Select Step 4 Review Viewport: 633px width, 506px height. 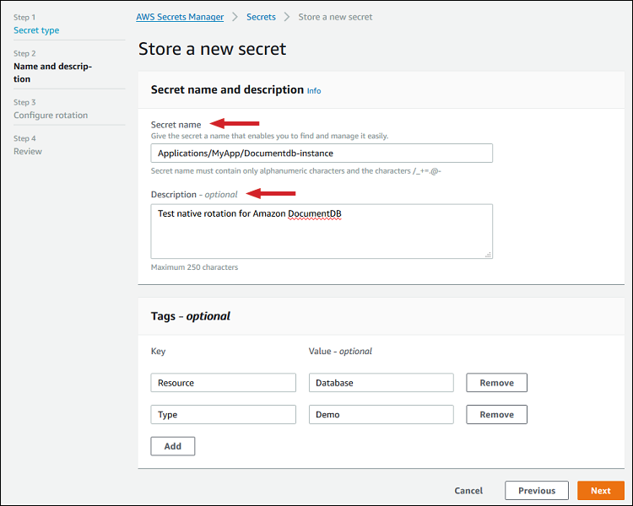[x=28, y=151]
